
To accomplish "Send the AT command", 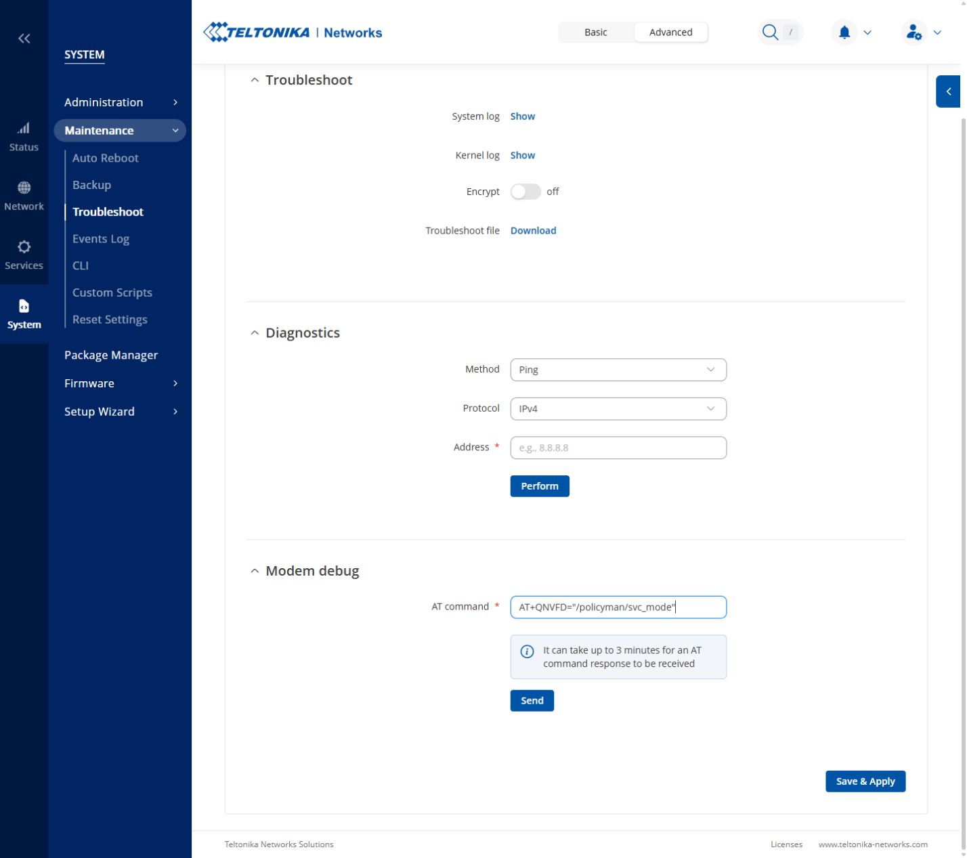I will point(532,701).
